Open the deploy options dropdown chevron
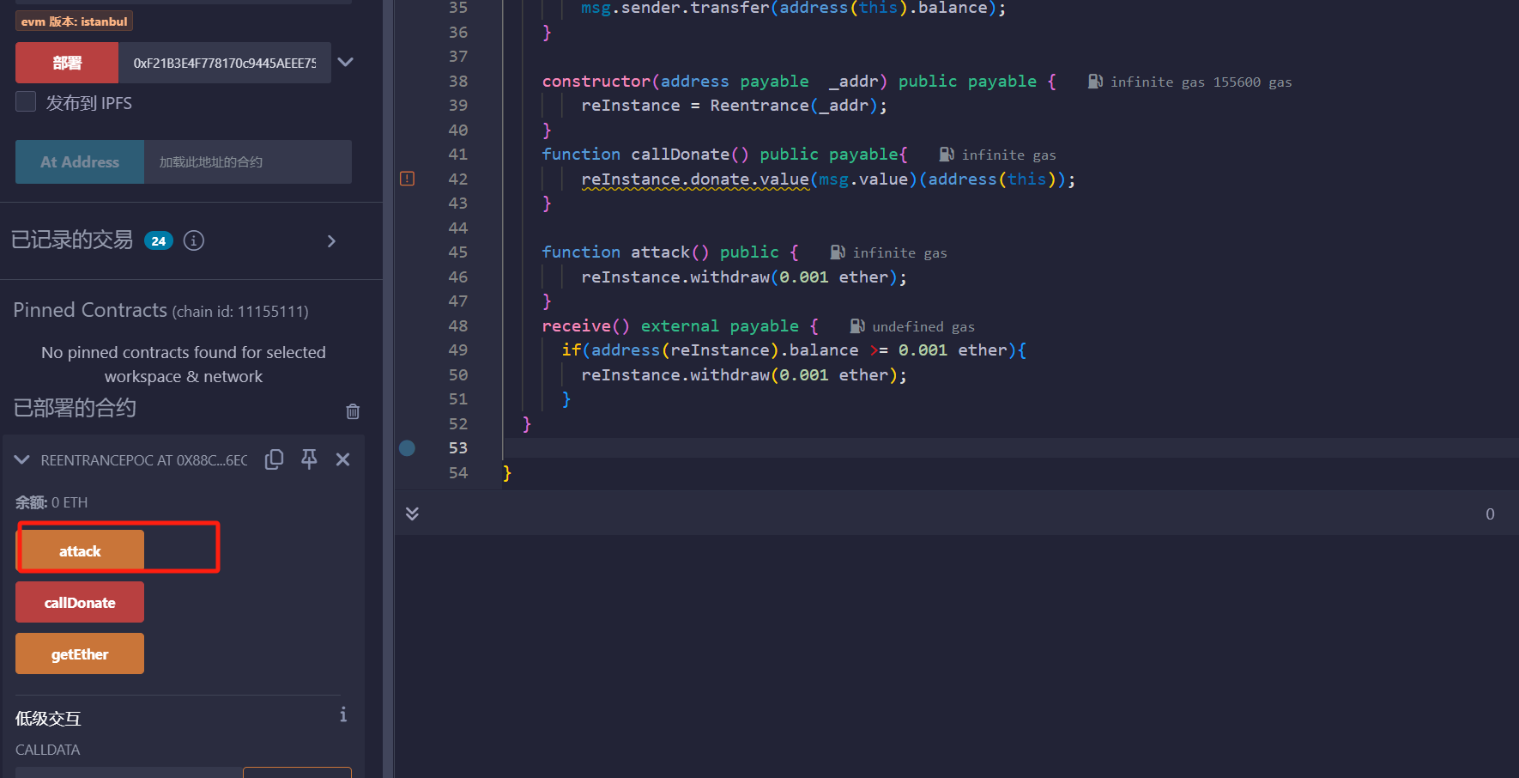1519x778 pixels. tap(345, 62)
